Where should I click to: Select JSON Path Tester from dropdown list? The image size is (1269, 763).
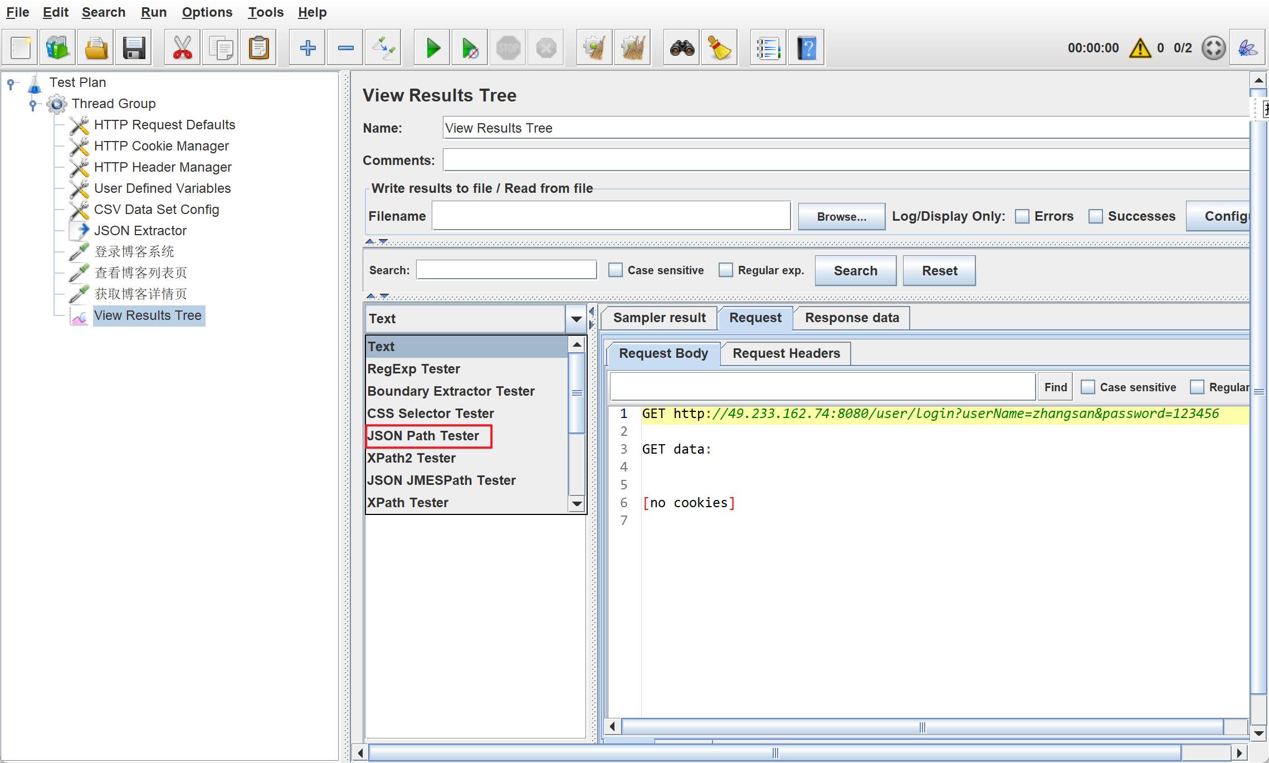point(423,436)
